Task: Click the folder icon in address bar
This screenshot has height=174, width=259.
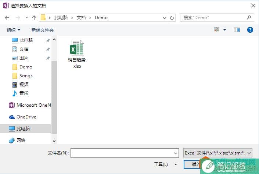Action: (43, 18)
